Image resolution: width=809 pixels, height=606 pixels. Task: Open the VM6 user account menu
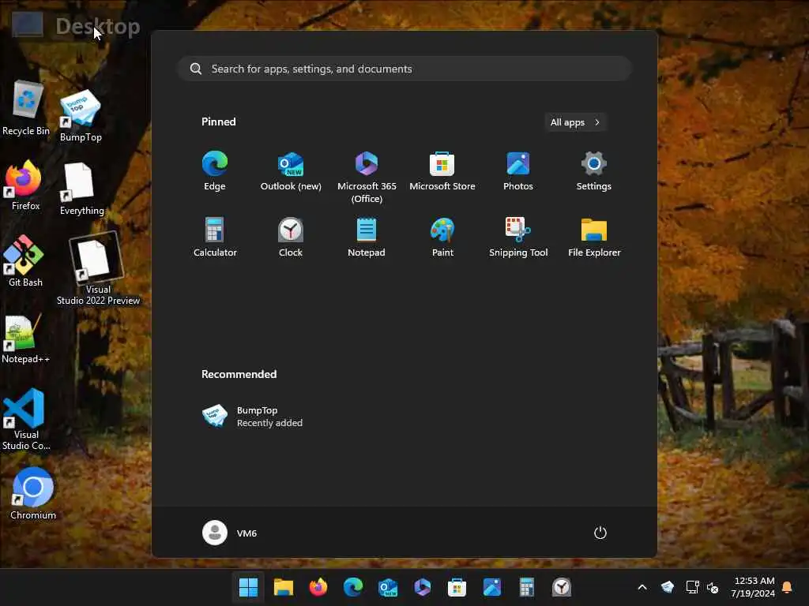pyautogui.click(x=230, y=533)
